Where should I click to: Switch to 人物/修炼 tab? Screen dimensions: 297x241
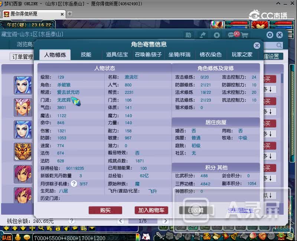pyautogui.click(x=55, y=55)
